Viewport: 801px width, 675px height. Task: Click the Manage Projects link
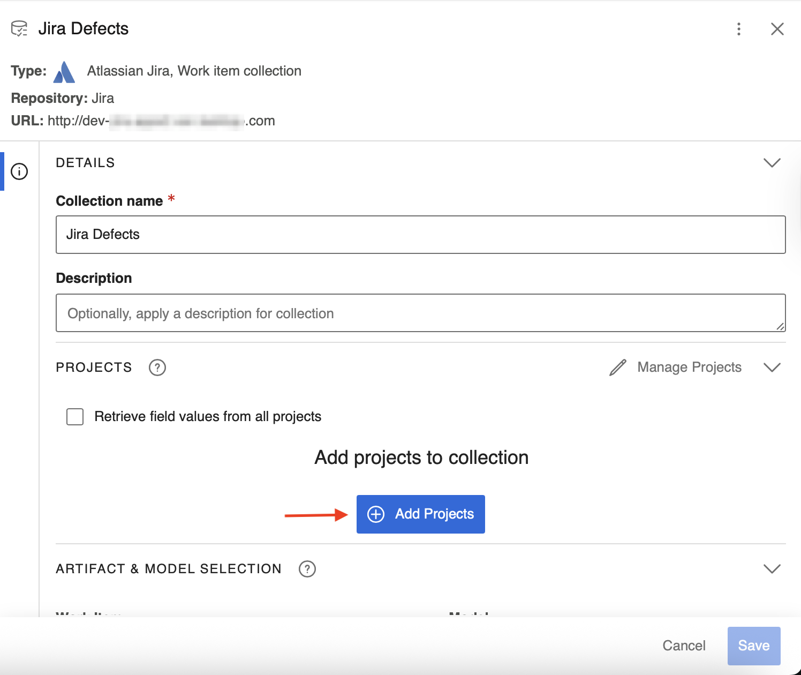click(689, 367)
